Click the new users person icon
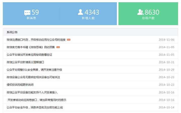This screenshot has width=181, height=113. pyautogui.click(x=80, y=12)
